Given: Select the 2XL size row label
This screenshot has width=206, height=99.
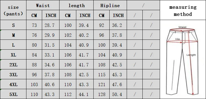Looking at the screenshot, I should click(13, 64).
